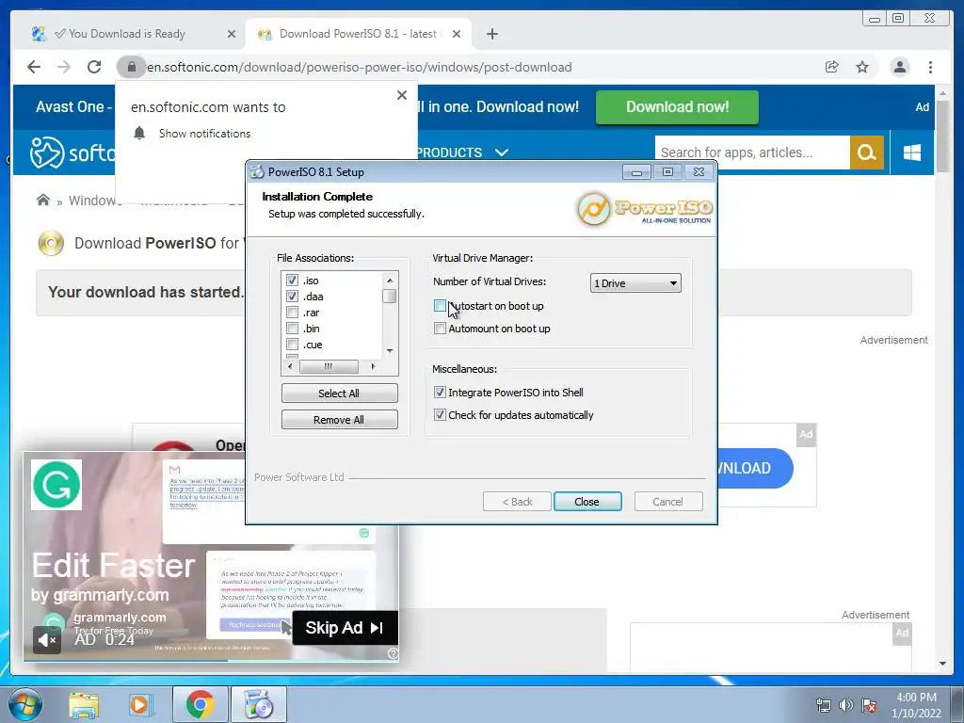Bookmark this page with the star icon
Screen dimensions: 964x723
(x=862, y=67)
